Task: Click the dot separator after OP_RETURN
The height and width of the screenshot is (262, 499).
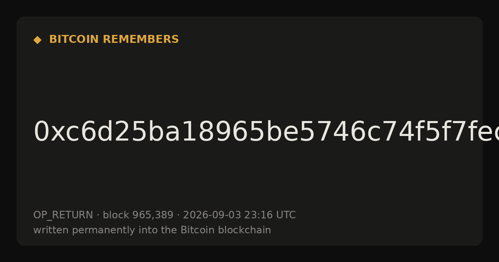Action: click(98, 215)
